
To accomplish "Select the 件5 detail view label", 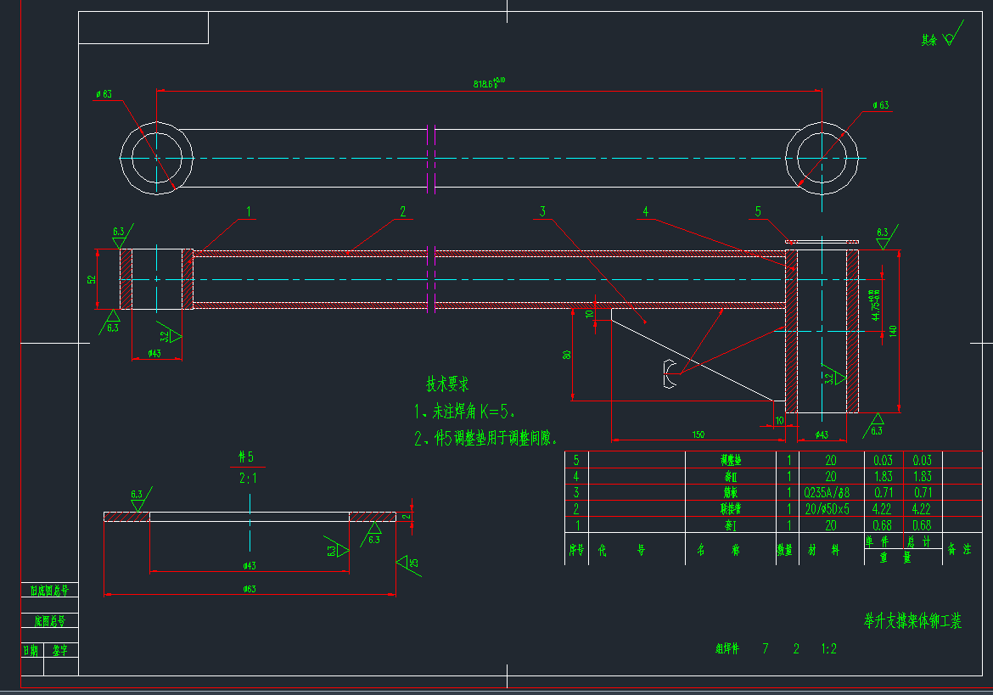I will 246,457.
